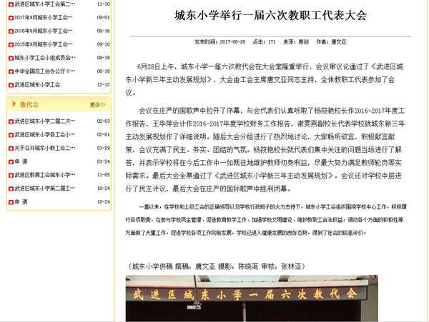The height and width of the screenshot is (322, 429).
Task: Click red bullet icon beside 2016年9月城东小学工会…
Action: (11, 31)
